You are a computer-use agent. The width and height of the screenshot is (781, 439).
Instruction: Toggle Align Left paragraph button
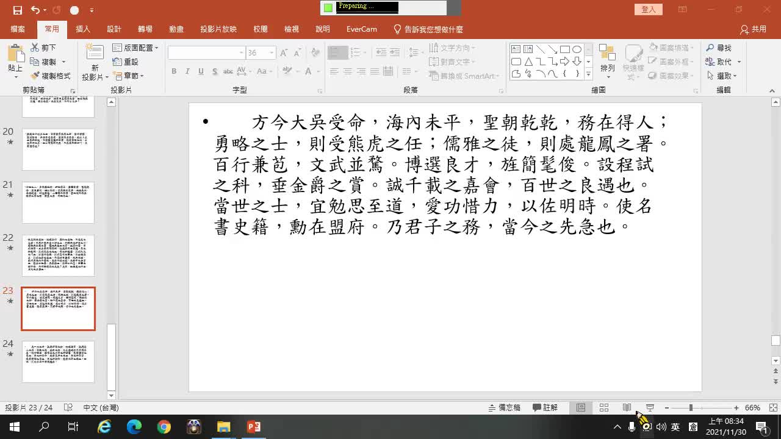(334, 71)
